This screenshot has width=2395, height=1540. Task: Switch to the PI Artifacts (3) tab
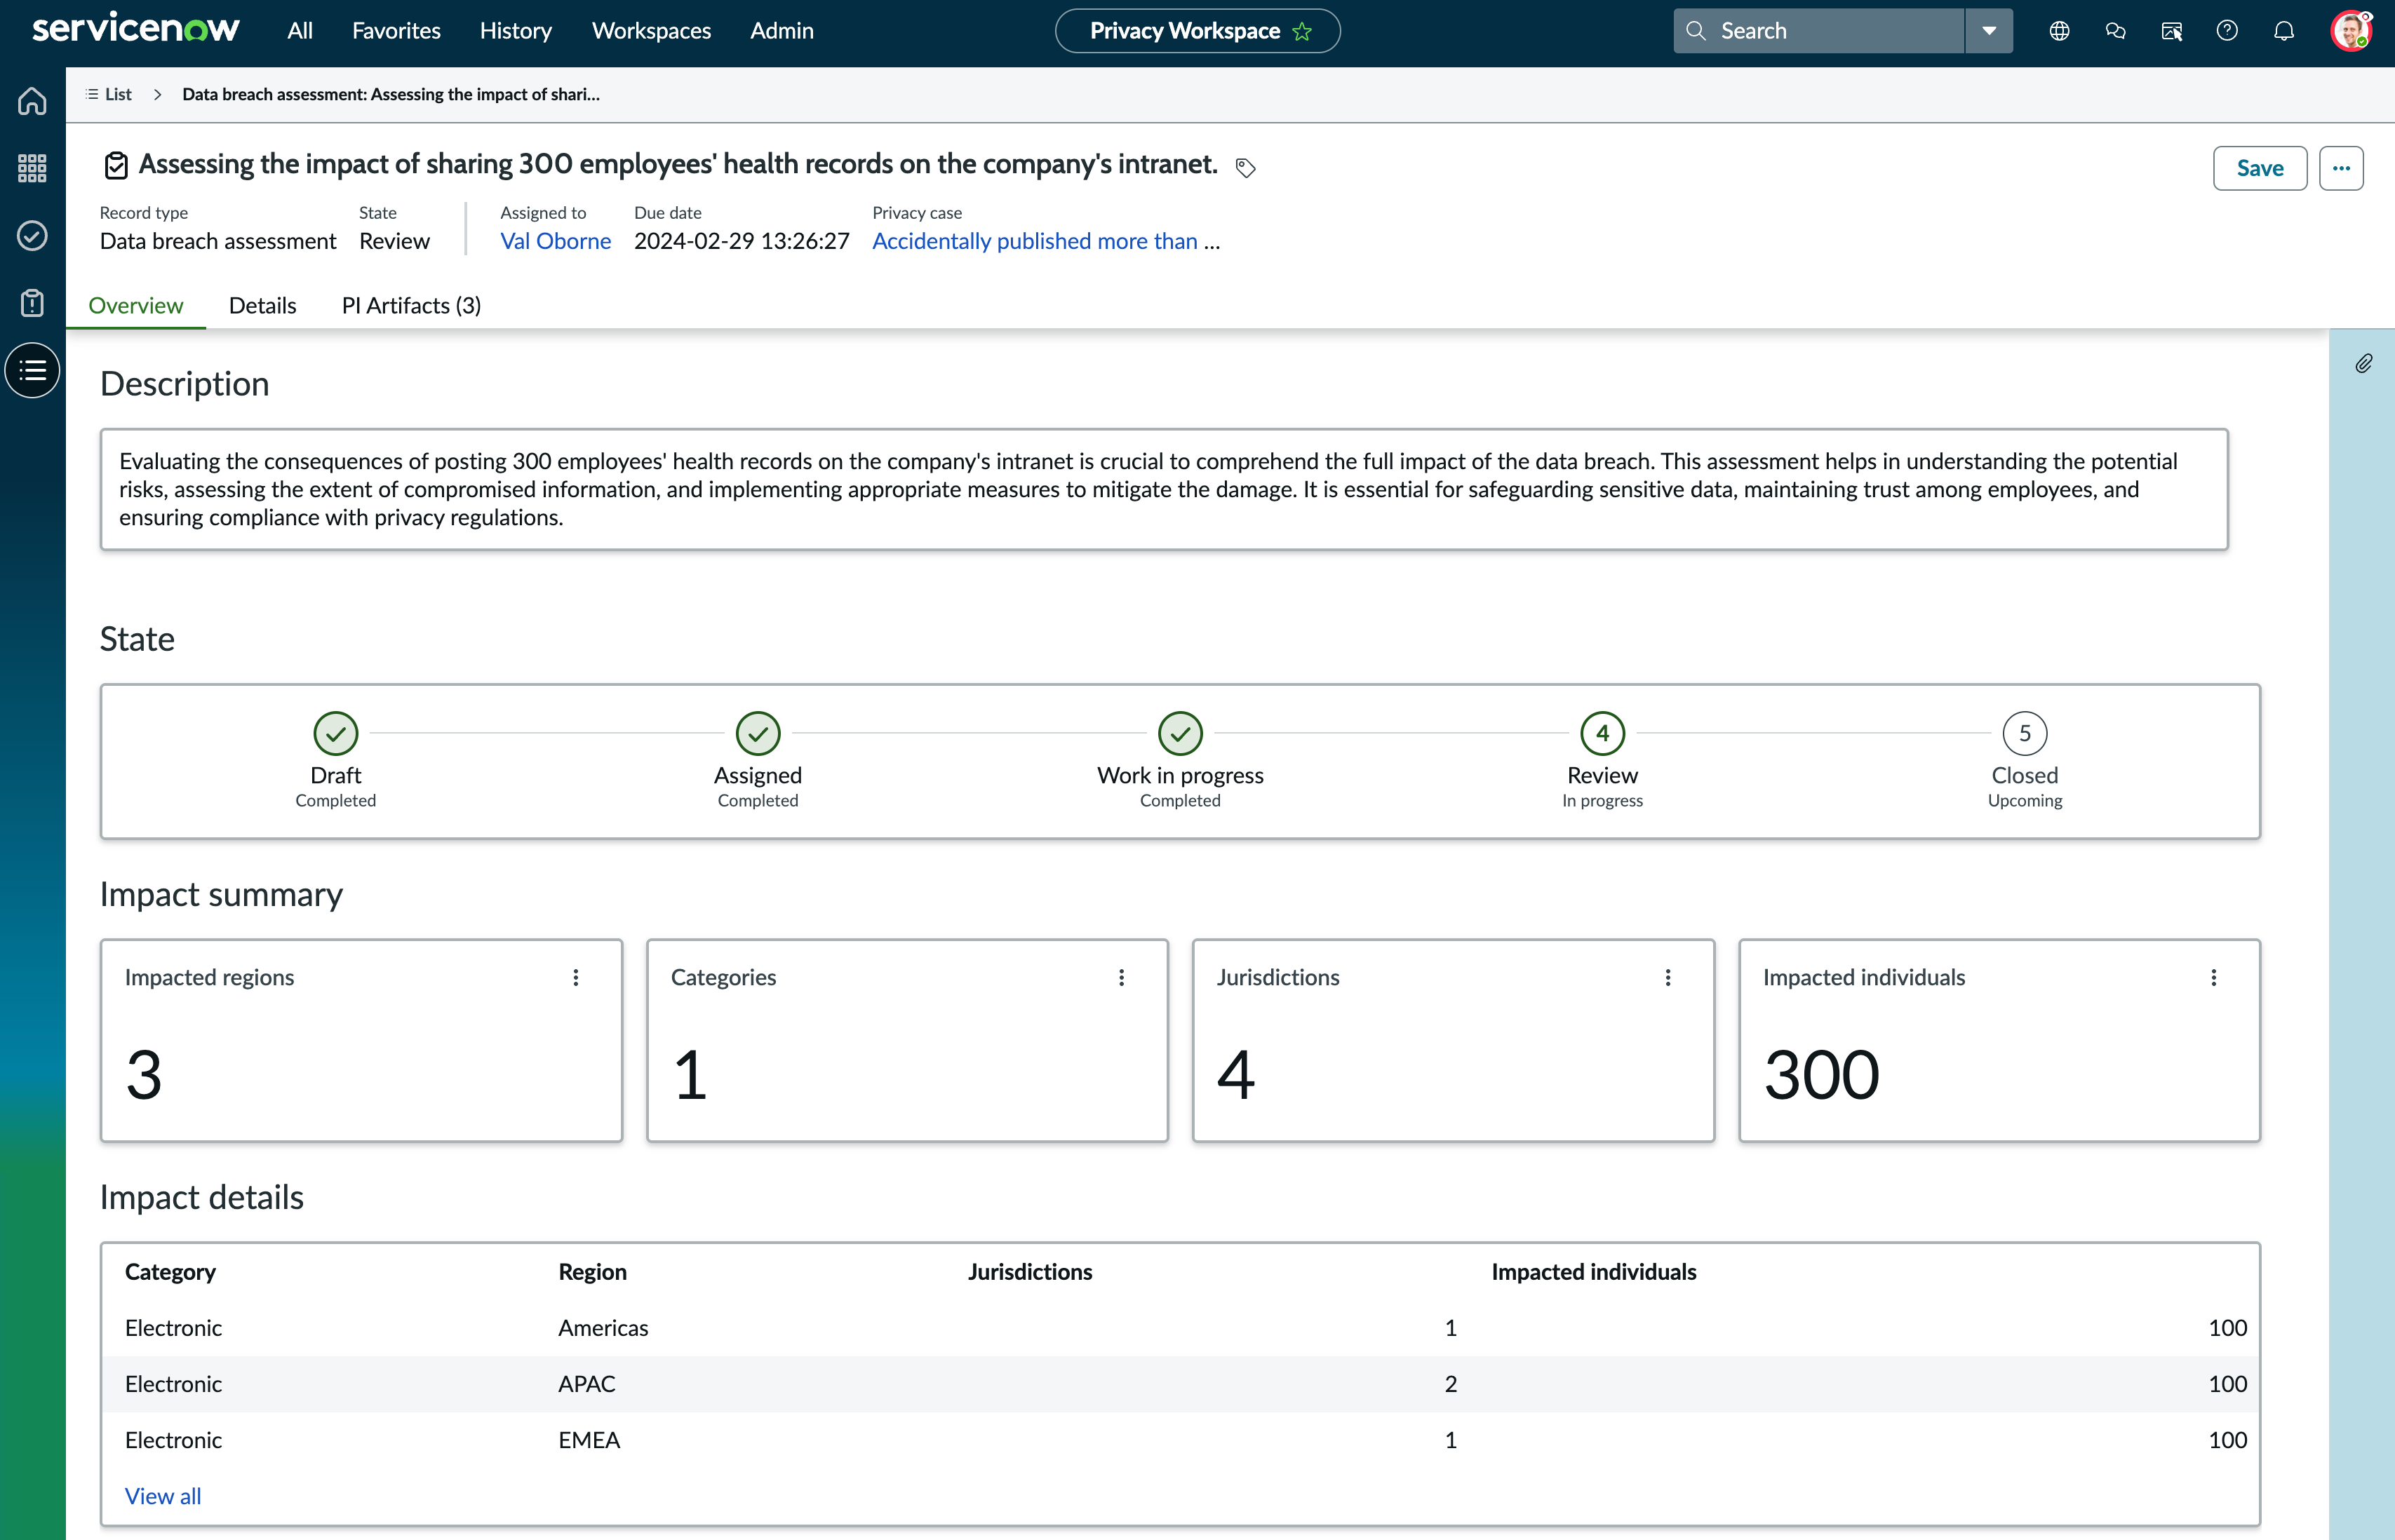(411, 305)
